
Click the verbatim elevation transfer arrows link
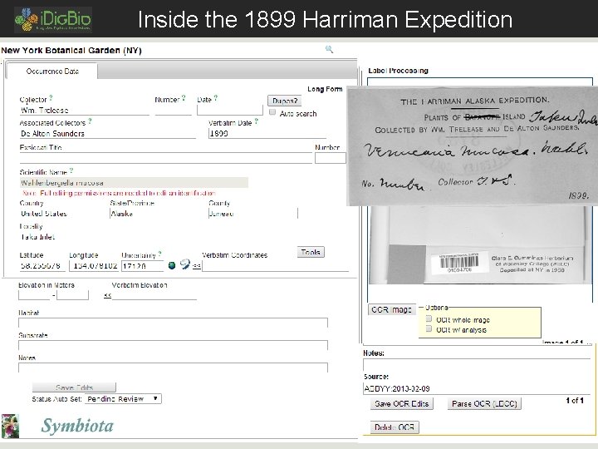(107, 295)
